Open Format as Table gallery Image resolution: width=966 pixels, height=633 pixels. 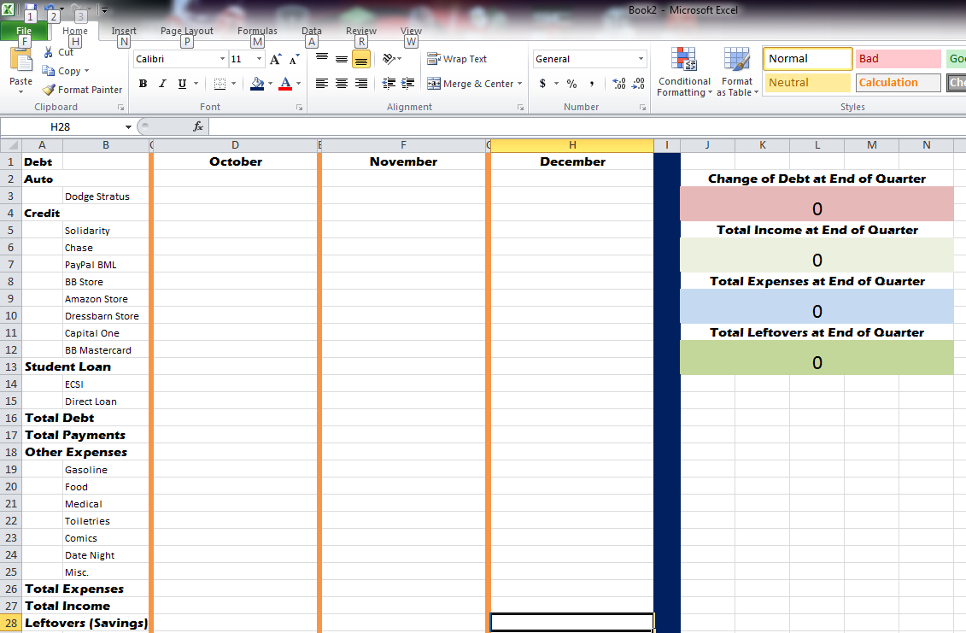point(737,72)
